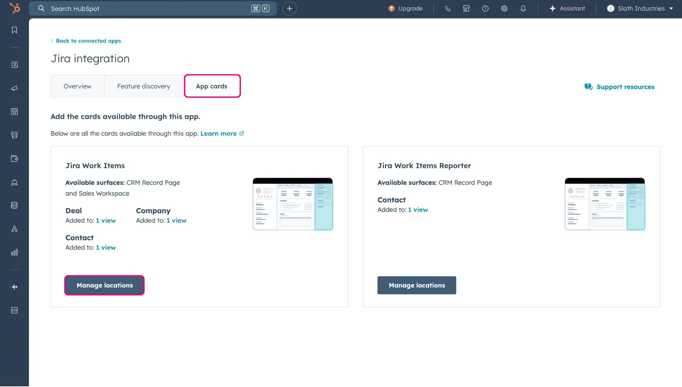
Task: Switch to the Feature discovery tab
Action: pyautogui.click(x=144, y=86)
